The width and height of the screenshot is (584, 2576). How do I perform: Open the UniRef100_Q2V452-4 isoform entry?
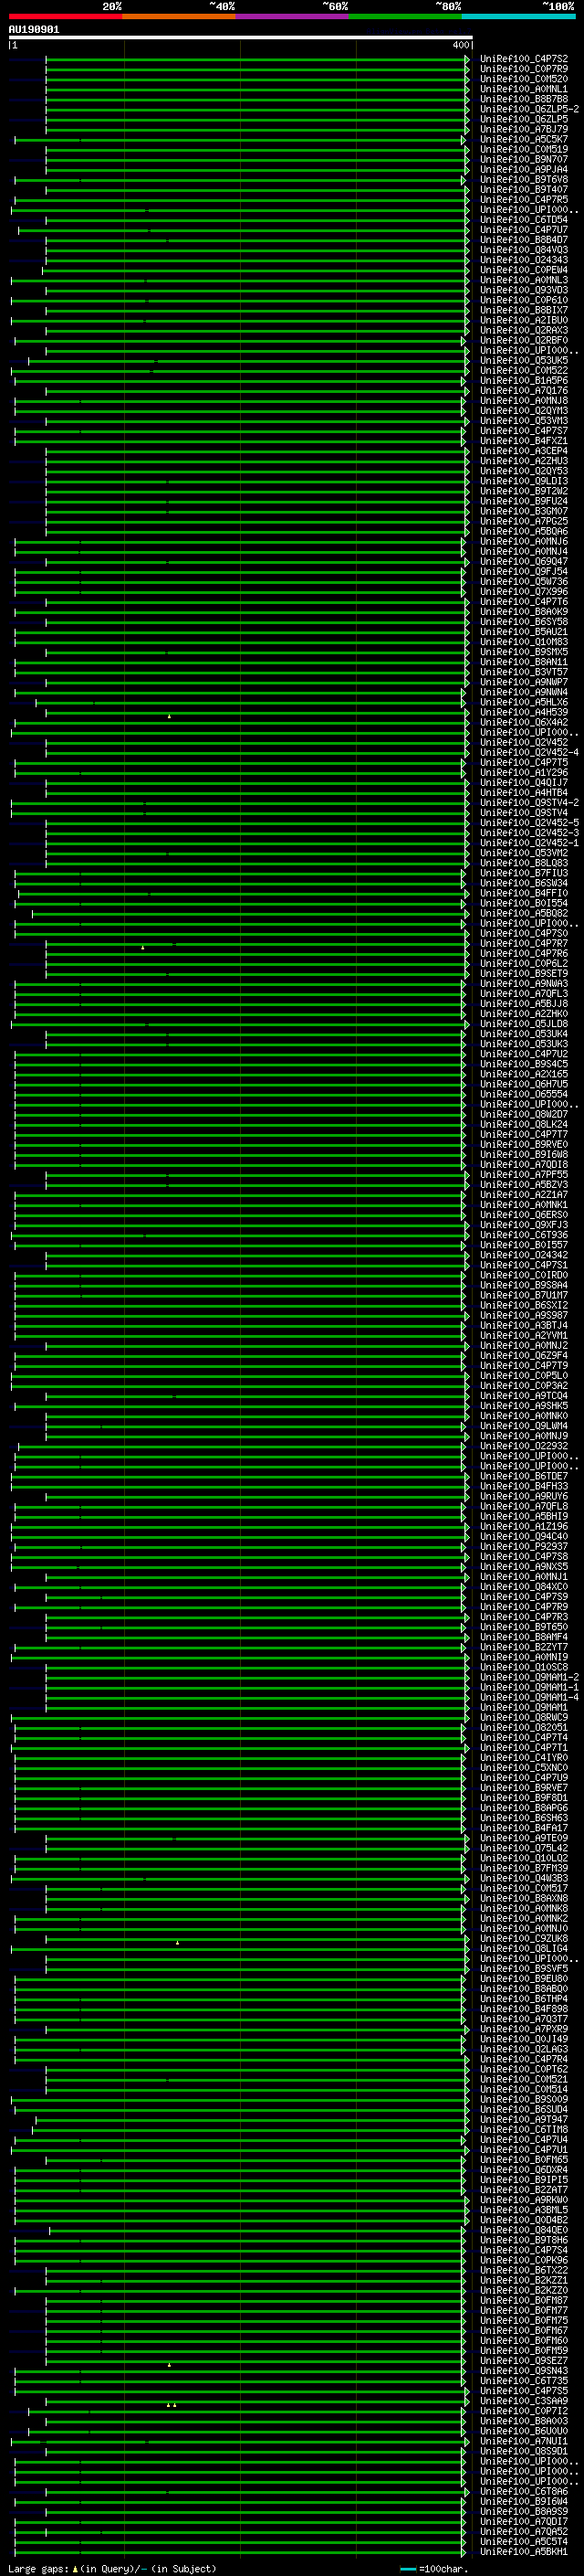(x=529, y=752)
